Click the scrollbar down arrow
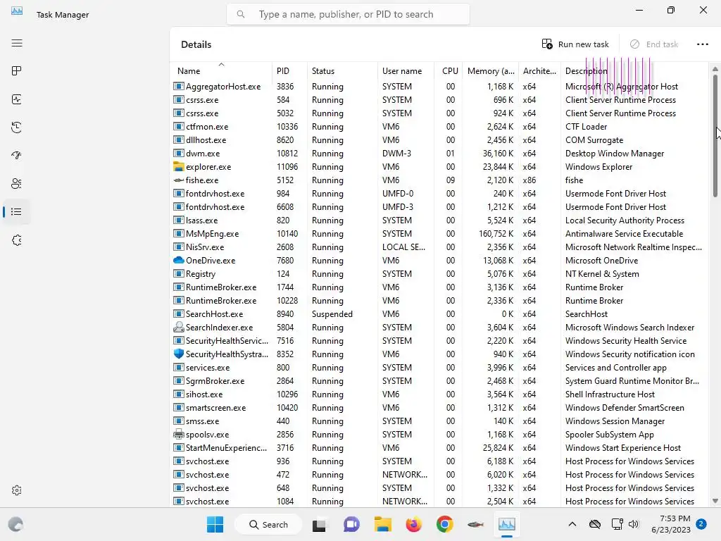The width and height of the screenshot is (721, 541). click(x=715, y=501)
